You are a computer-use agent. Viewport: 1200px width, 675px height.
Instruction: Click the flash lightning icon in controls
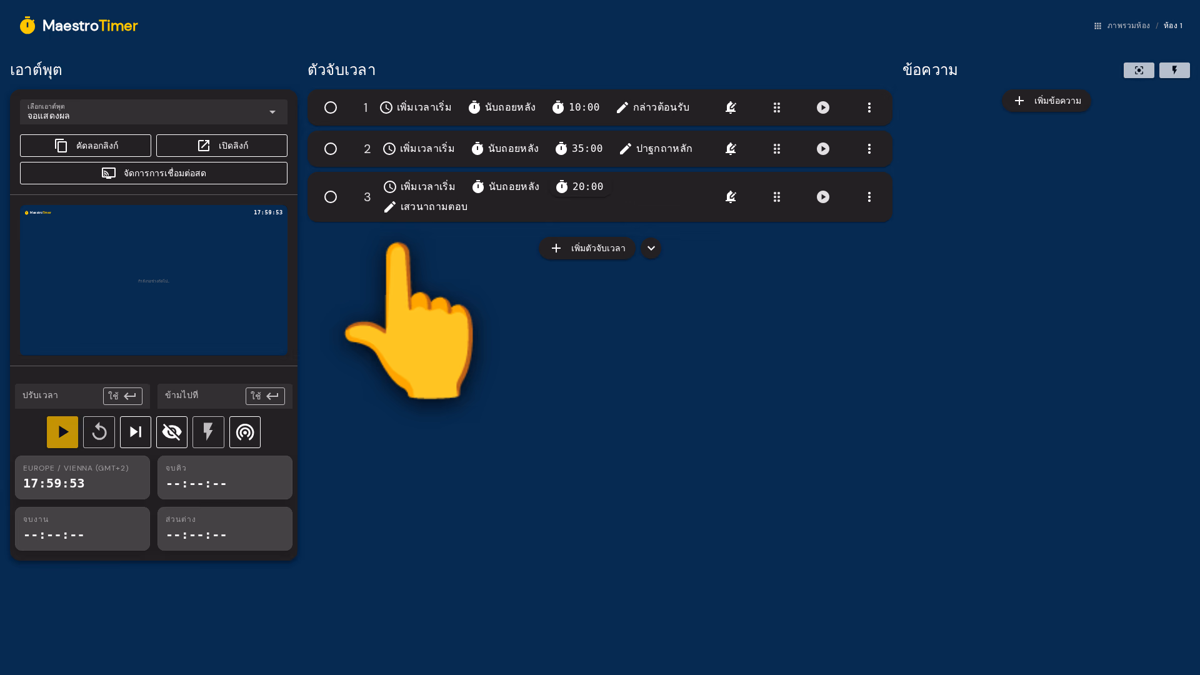tap(208, 432)
